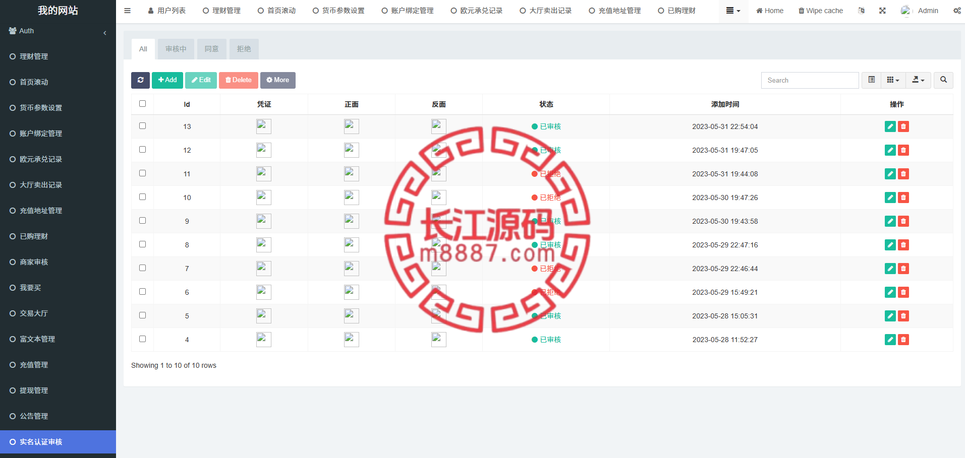Edit the row with Id 5
The image size is (965, 458).
tap(890, 316)
